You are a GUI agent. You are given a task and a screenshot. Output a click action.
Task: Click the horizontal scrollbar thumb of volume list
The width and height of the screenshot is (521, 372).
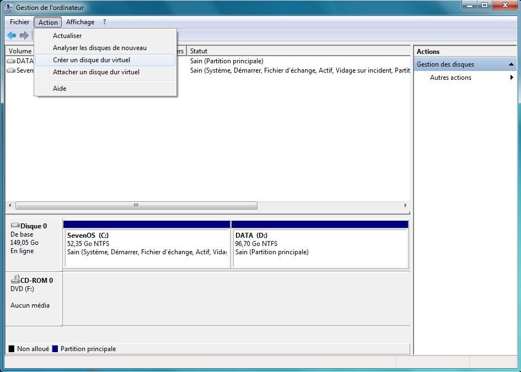click(136, 206)
